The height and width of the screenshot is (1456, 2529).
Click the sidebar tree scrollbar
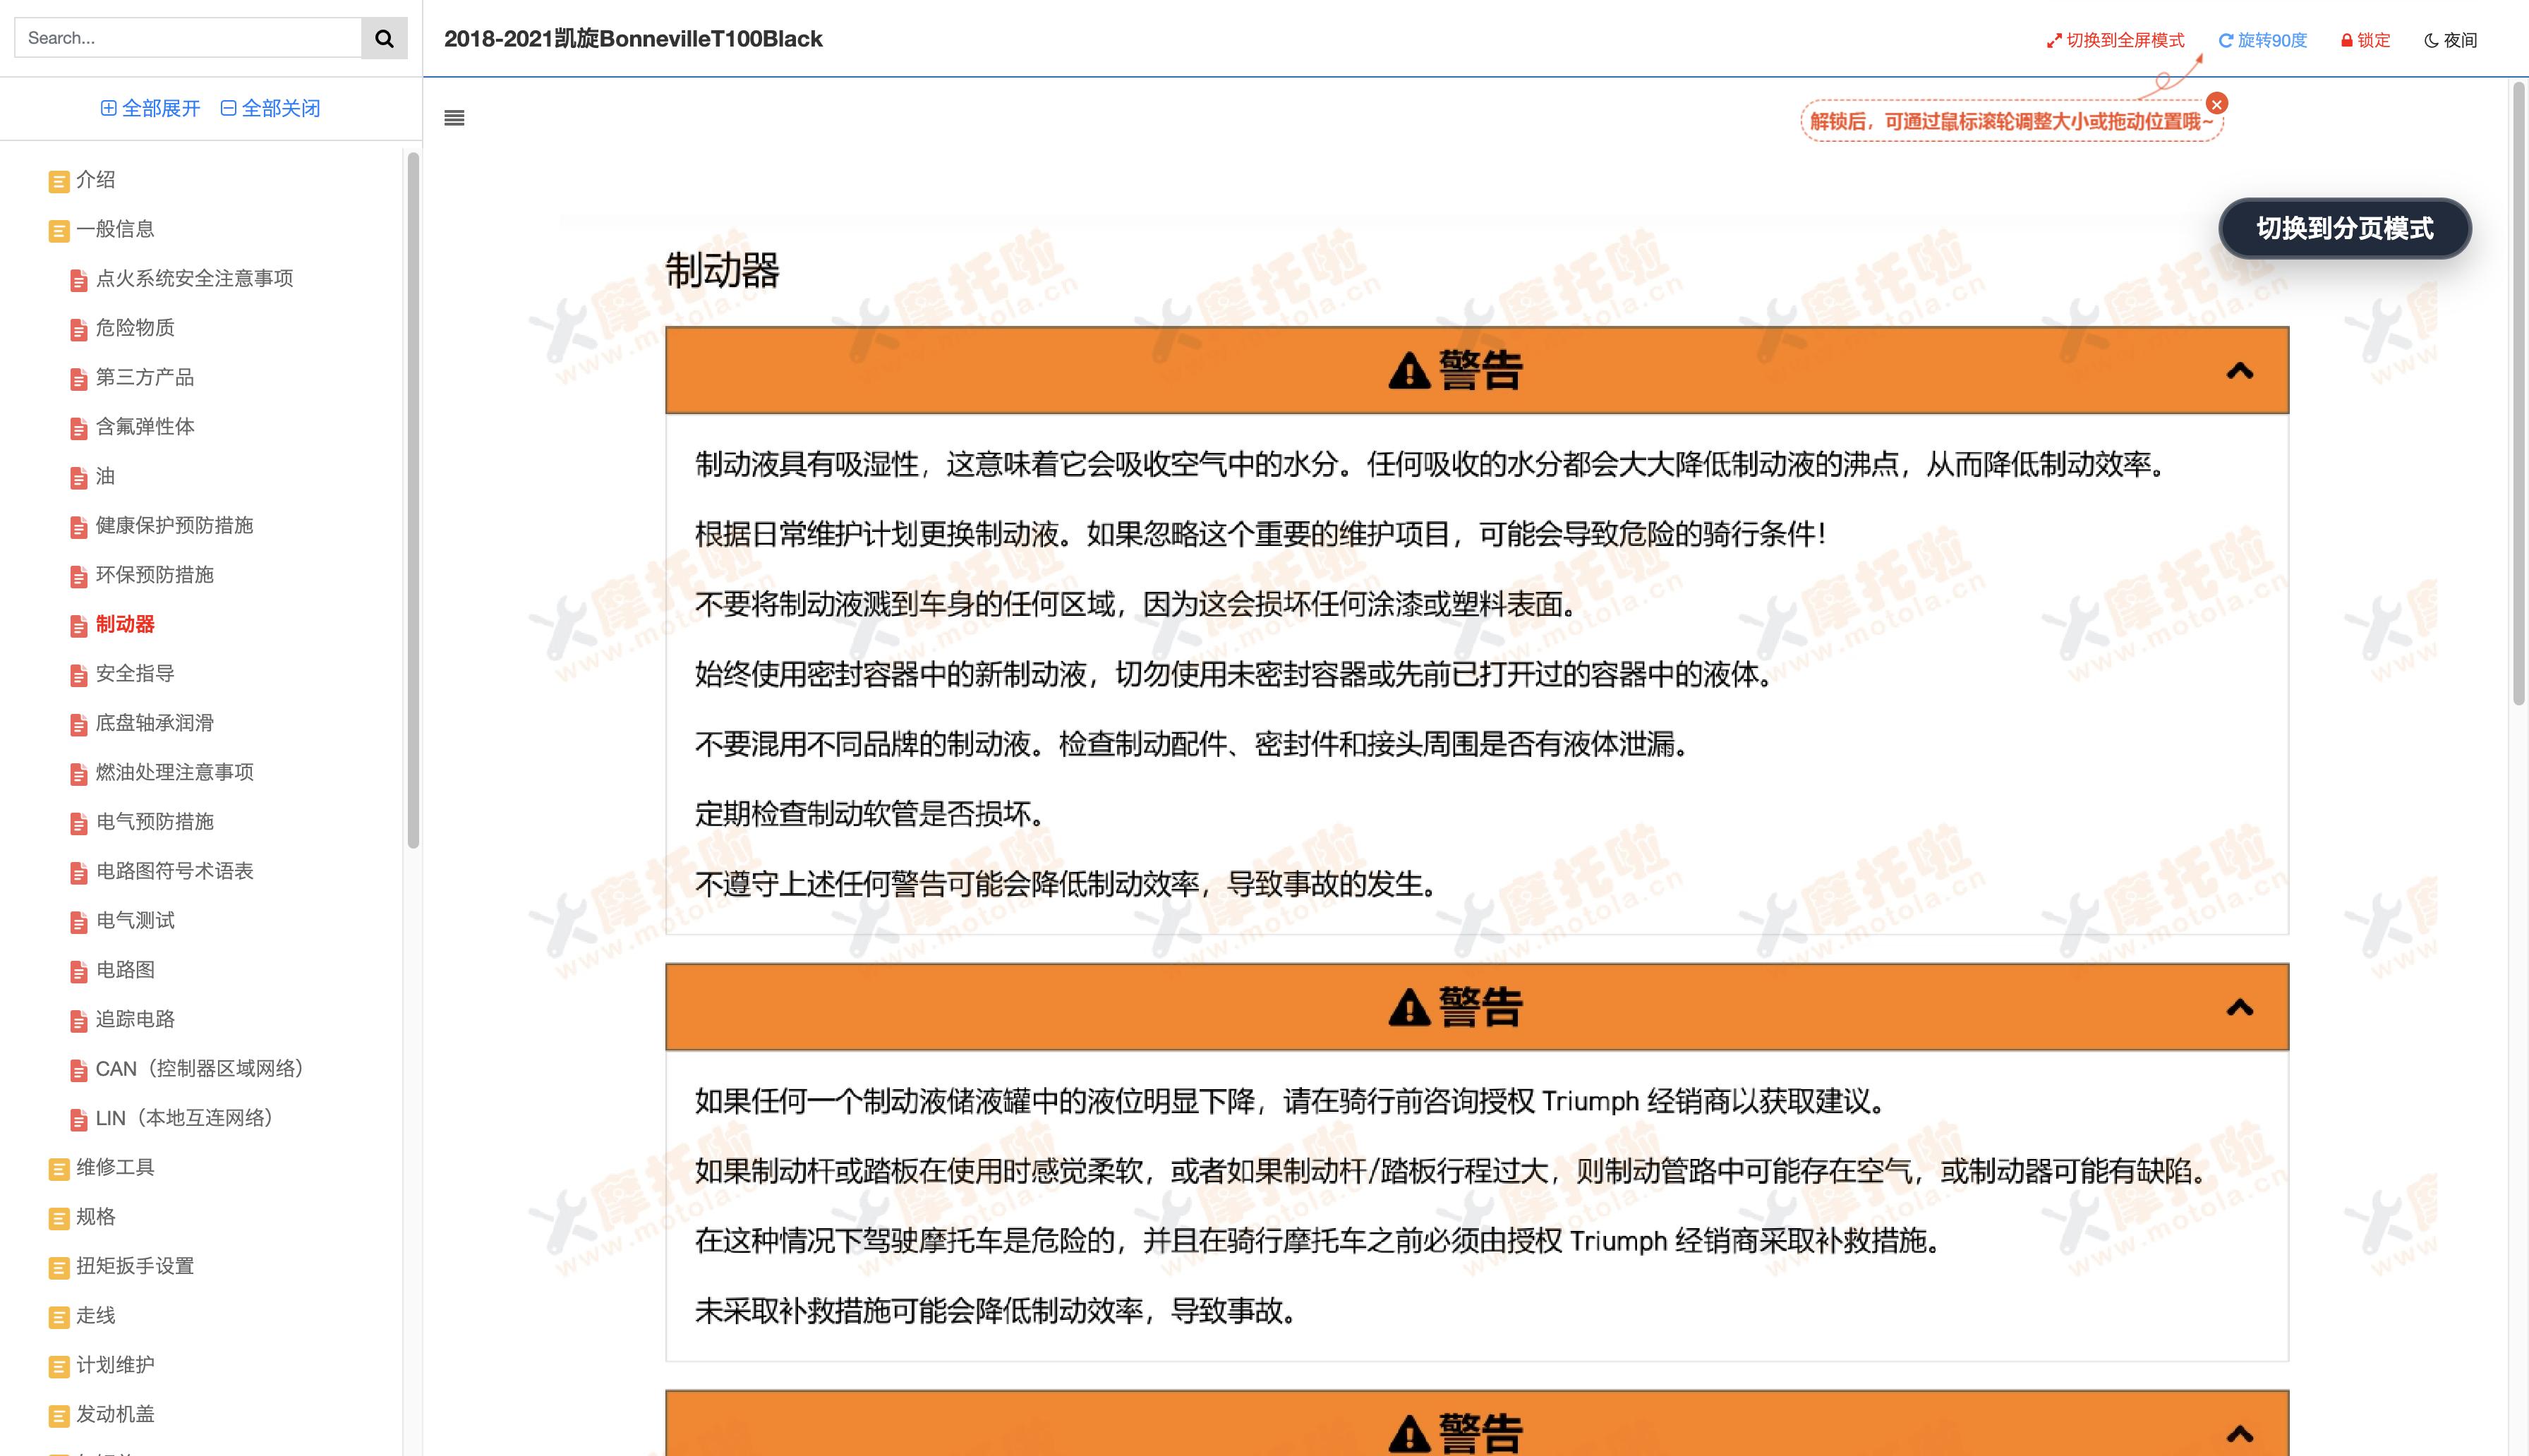(x=413, y=500)
